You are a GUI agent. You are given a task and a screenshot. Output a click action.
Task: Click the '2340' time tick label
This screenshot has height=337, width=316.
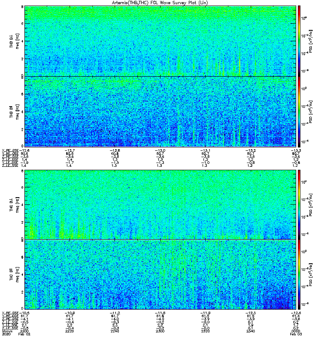pos(251,331)
